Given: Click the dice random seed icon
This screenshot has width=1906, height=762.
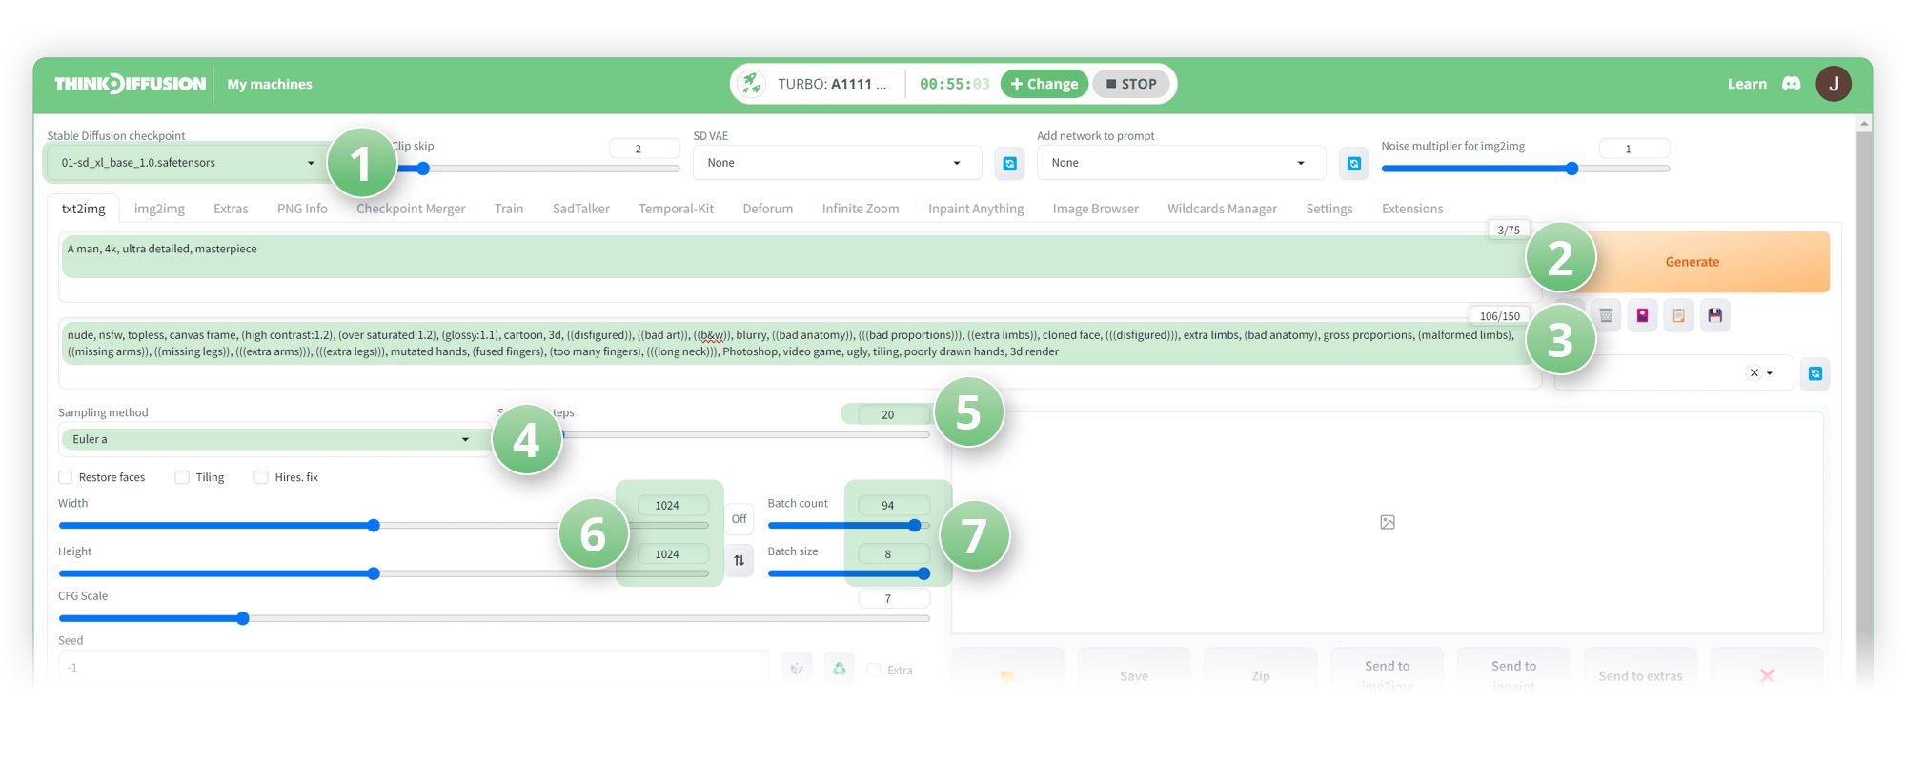Looking at the screenshot, I should point(797,669).
